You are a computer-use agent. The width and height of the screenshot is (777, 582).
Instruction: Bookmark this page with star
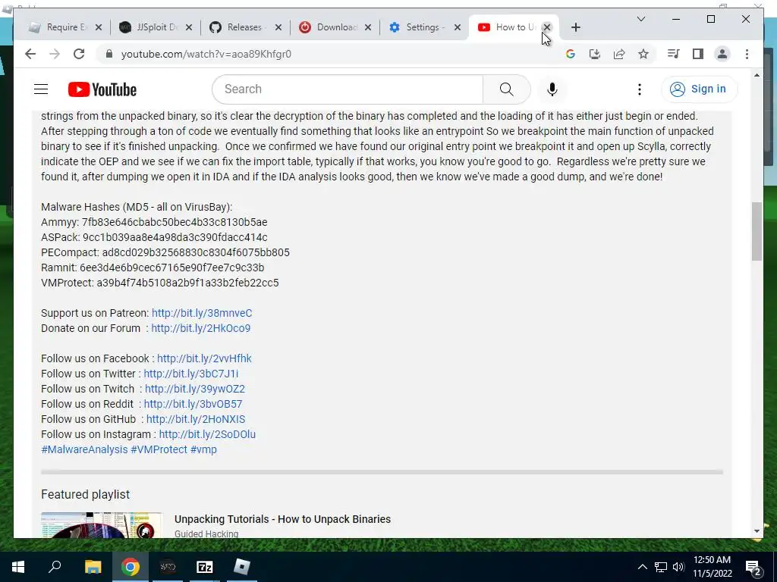(x=643, y=54)
